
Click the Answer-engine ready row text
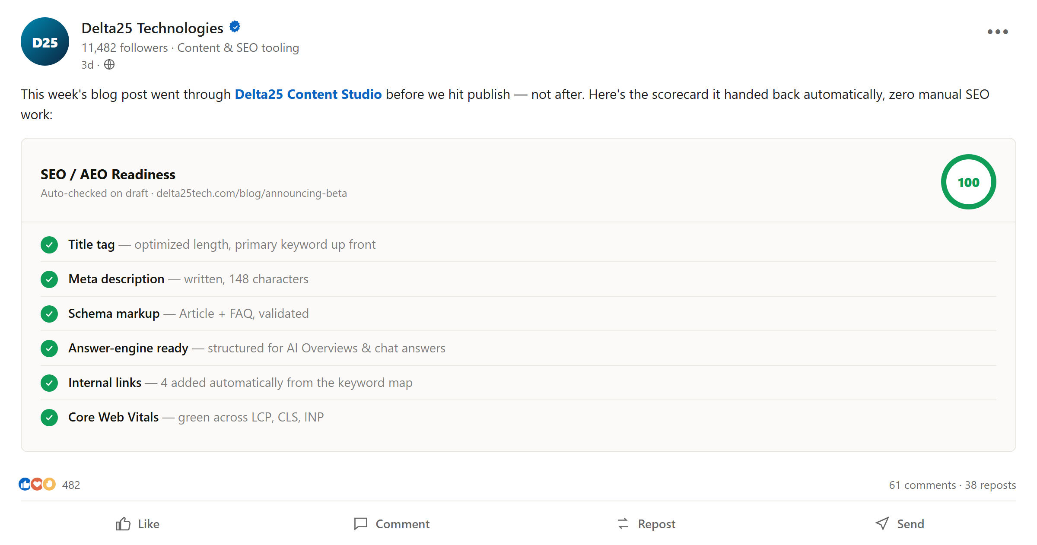257,348
